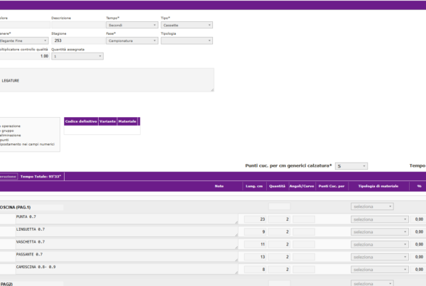Click Quantità field in LINGUETTA 0.7 row

[279, 231]
